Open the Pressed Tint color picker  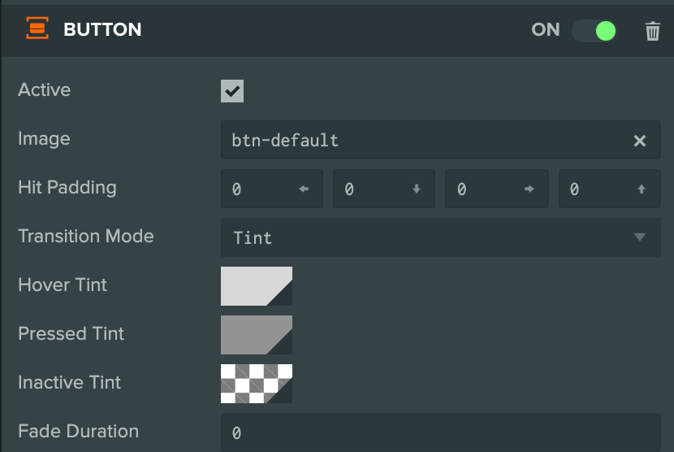point(257,335)
